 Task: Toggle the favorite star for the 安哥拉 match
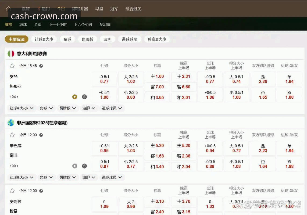tap(12, 191)
